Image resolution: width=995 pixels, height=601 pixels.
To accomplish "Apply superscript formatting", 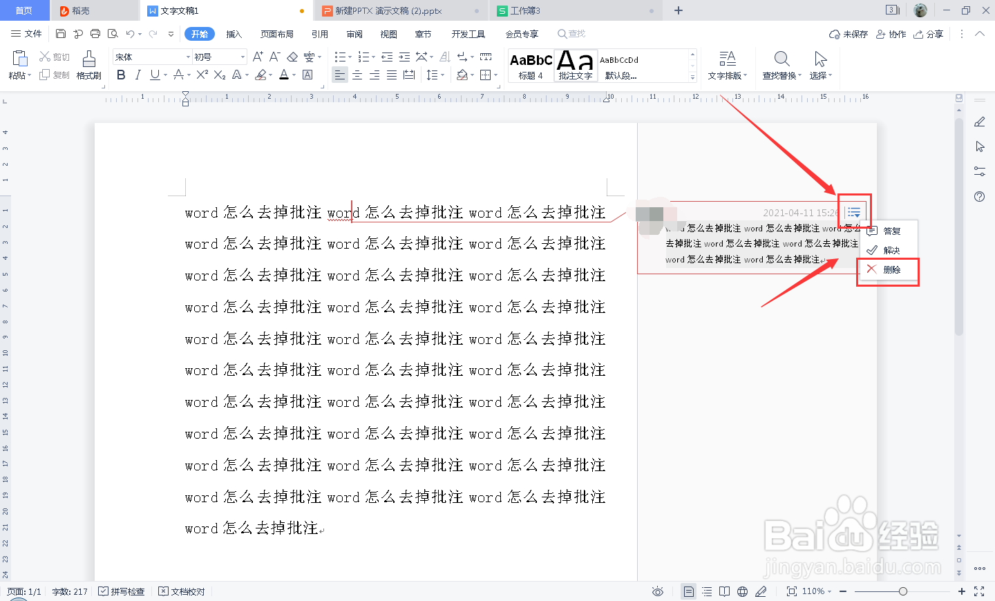I will coord(201,75).
